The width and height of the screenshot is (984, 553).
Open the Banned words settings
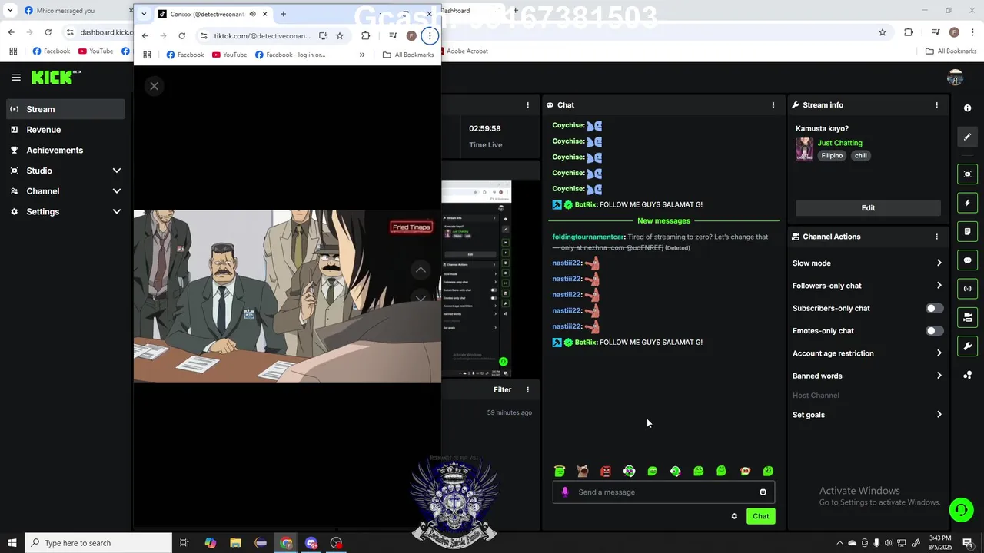867,376
